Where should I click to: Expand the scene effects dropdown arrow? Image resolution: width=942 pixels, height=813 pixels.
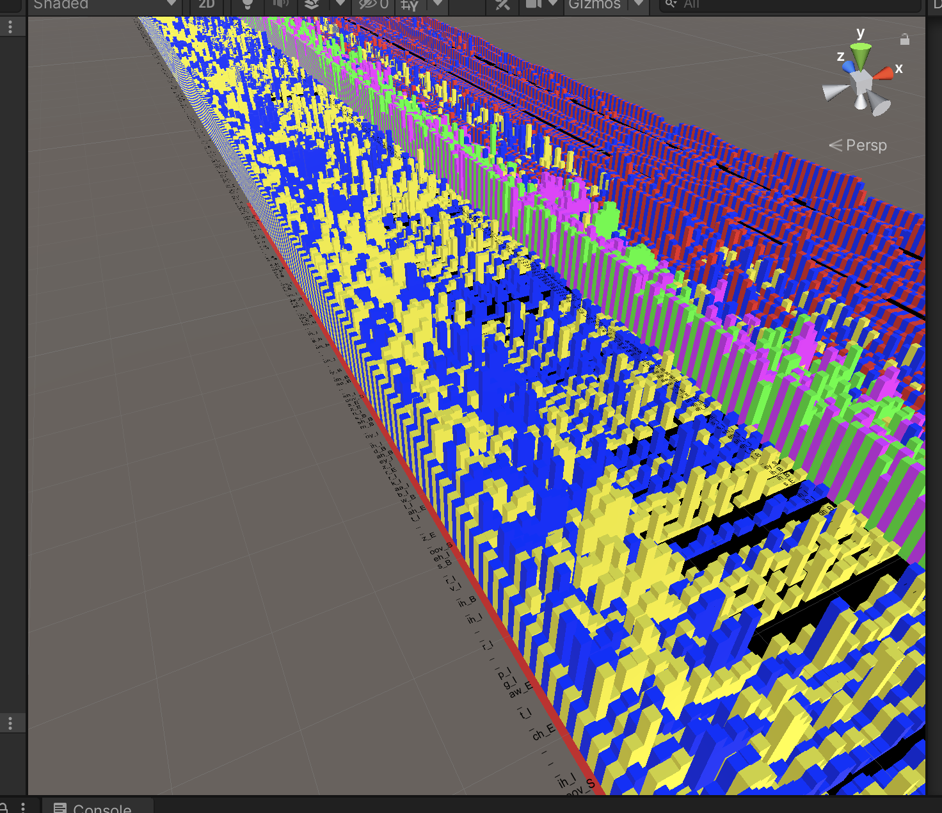pyautogui.click(x=340, y=4)
